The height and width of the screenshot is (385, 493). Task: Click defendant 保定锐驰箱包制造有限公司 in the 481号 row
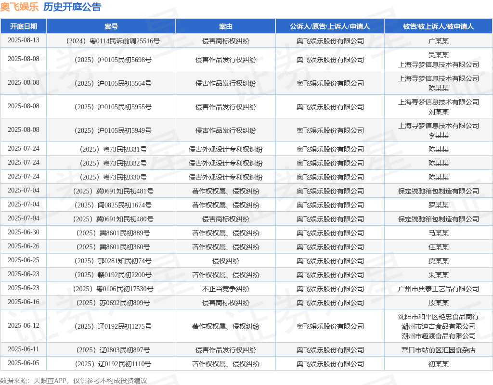[438, 191]
